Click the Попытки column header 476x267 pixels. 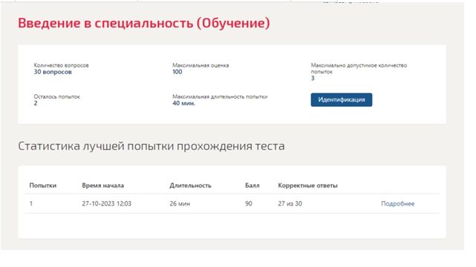(43, 185)
